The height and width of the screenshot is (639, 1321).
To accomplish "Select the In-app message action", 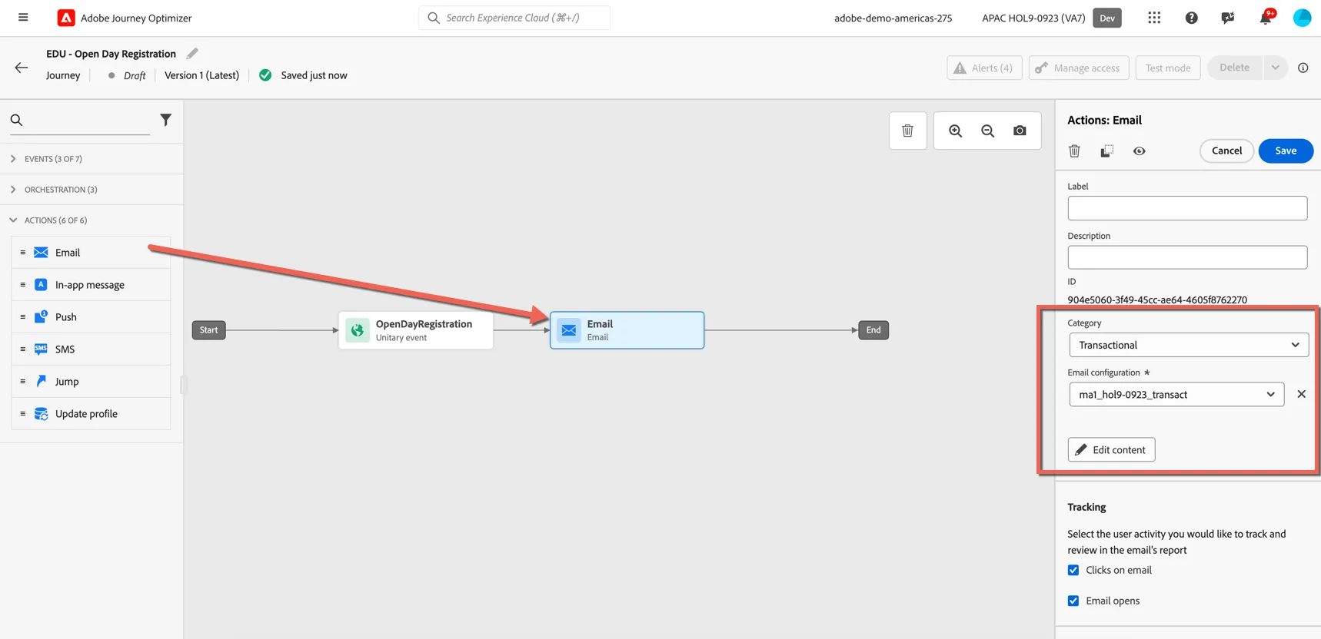I will 91,285.
